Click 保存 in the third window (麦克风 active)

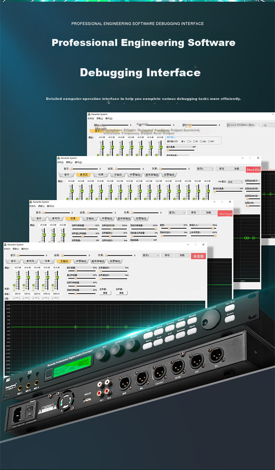pos(222,169)
